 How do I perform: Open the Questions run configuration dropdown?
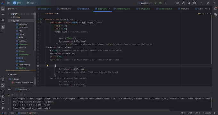point(145,3)
